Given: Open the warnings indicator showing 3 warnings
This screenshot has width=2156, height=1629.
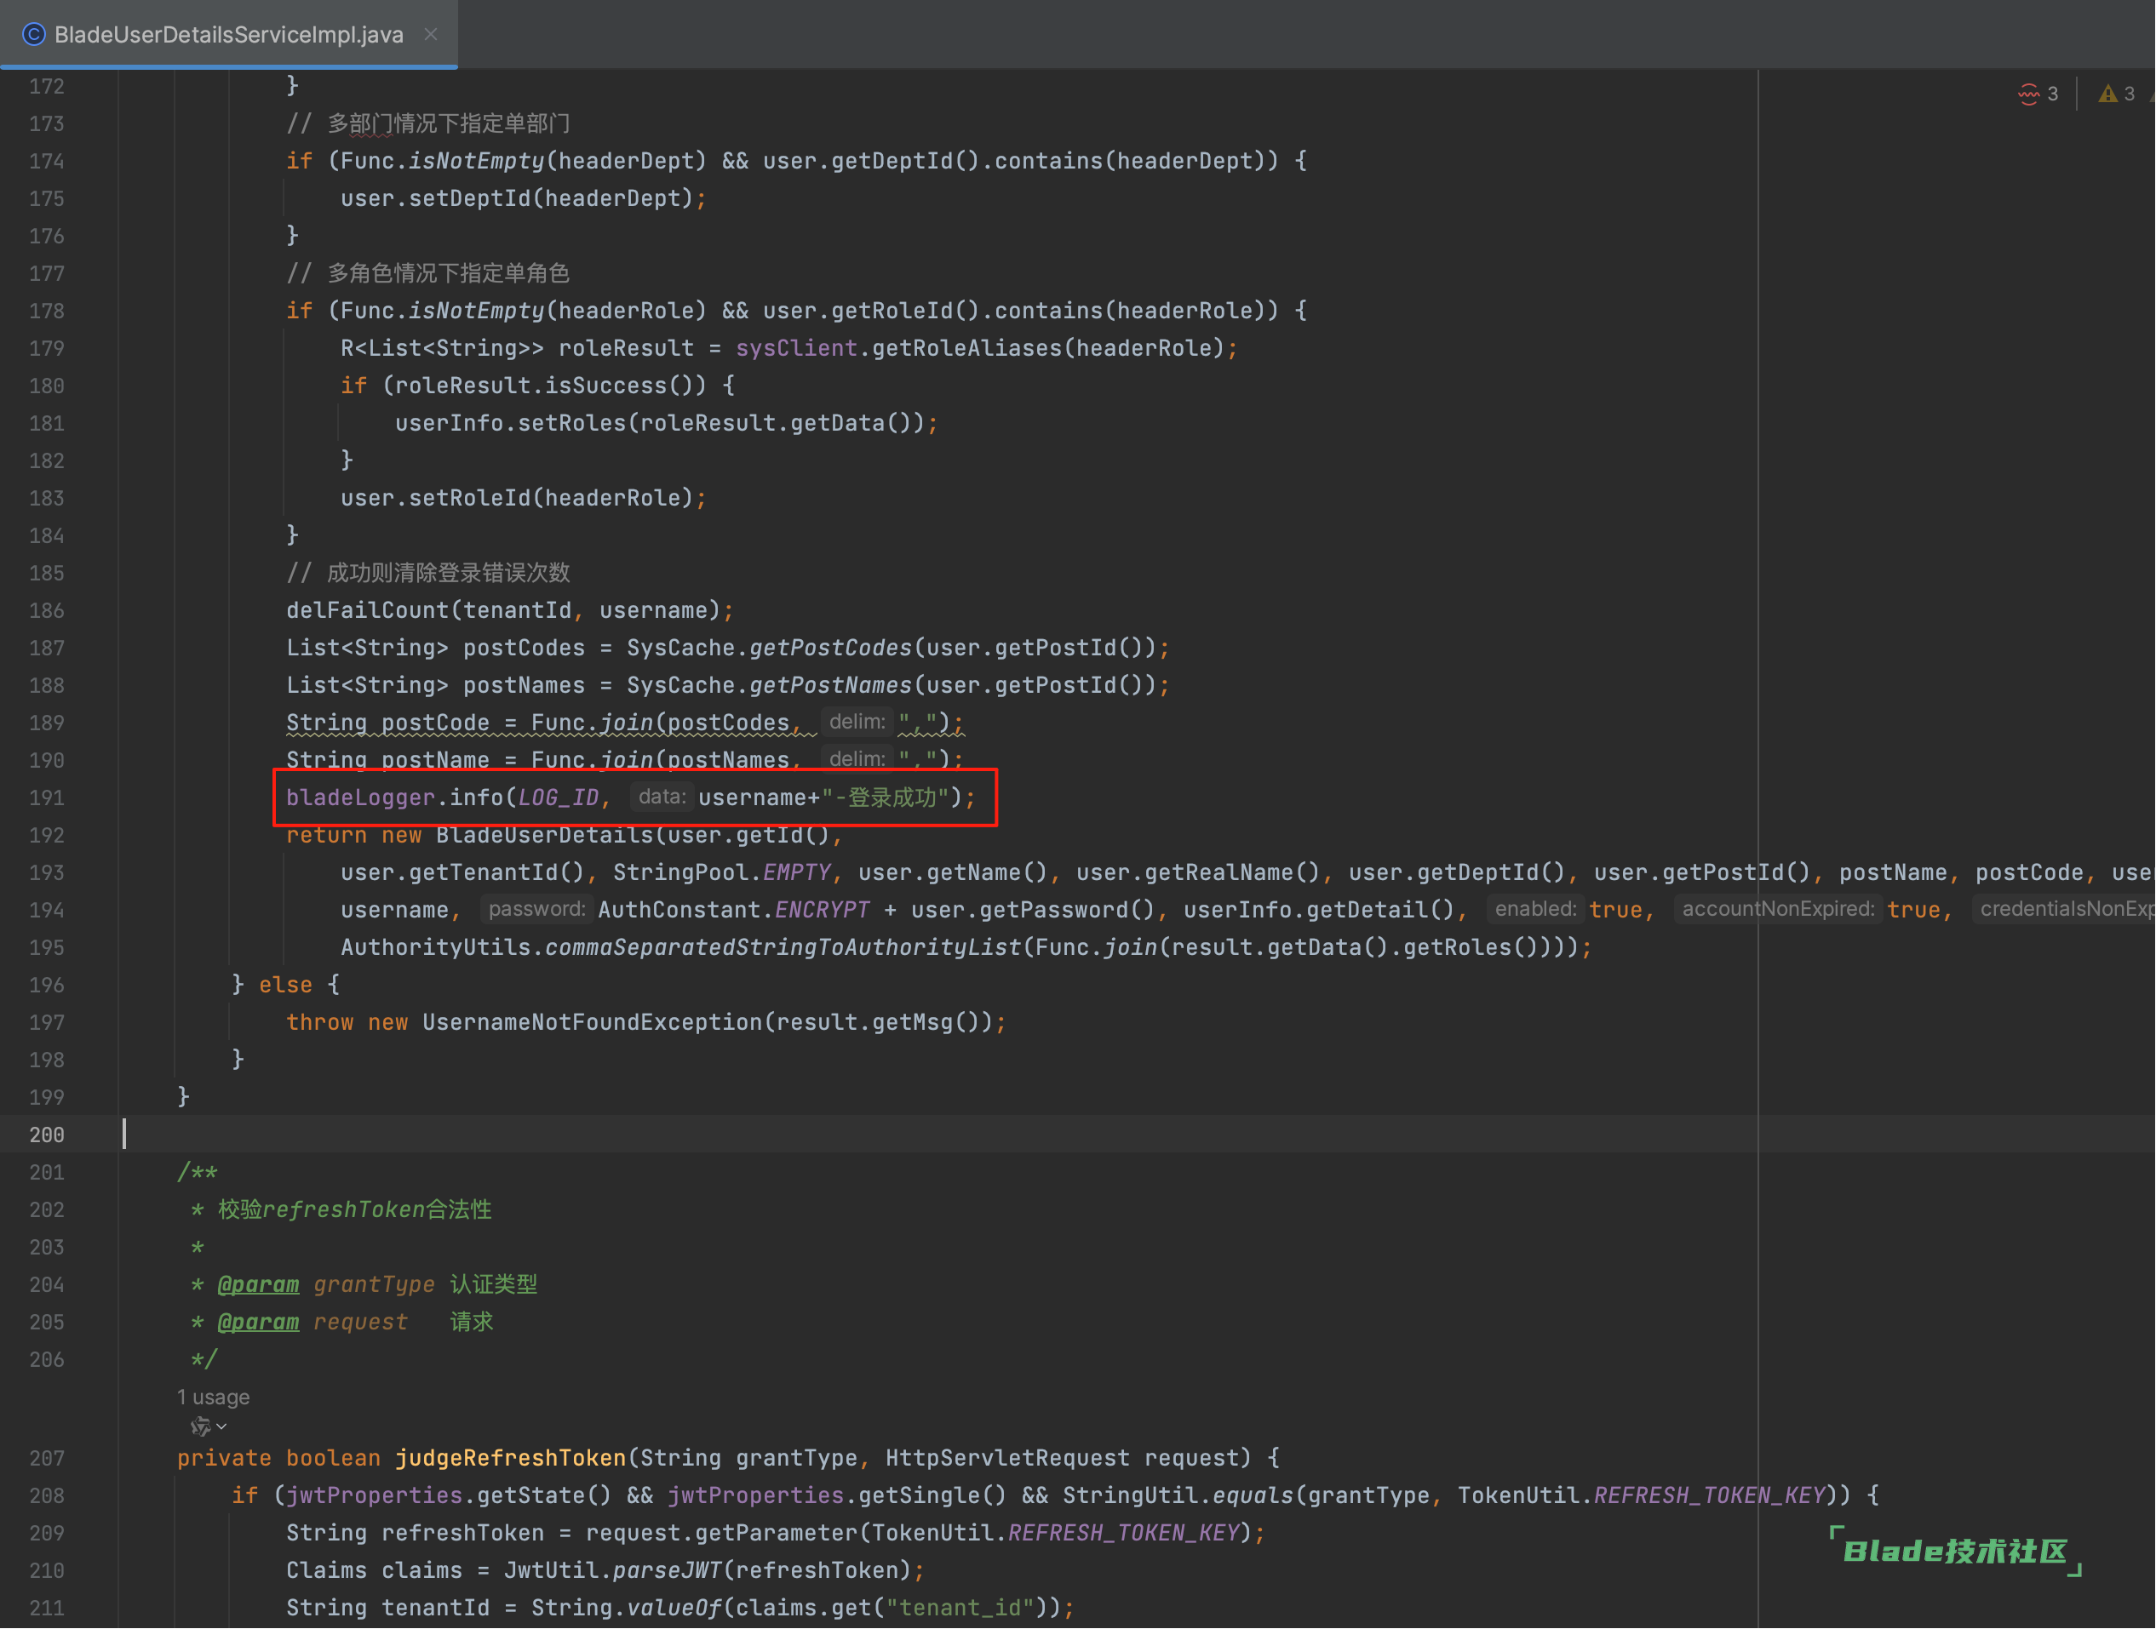Looking at the screenshot, I should (x=2116, y=94).
